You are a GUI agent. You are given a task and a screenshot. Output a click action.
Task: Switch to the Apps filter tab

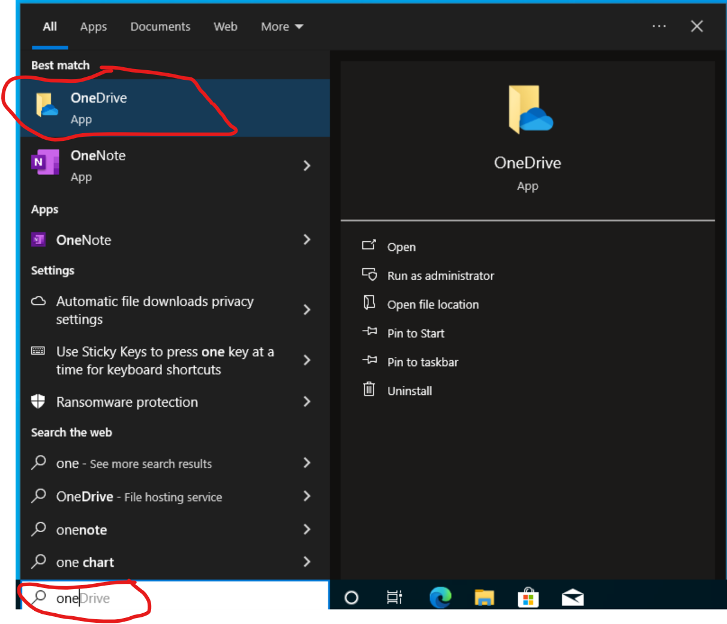[94, 26]
